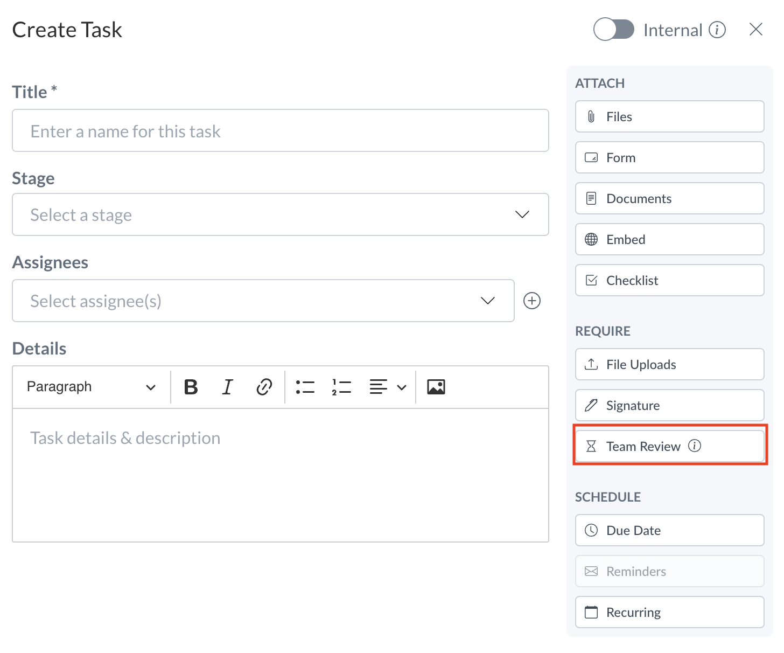784x653 pixels.
Task: Apply italic formatting in the editor
Action: tap(227, 387)
